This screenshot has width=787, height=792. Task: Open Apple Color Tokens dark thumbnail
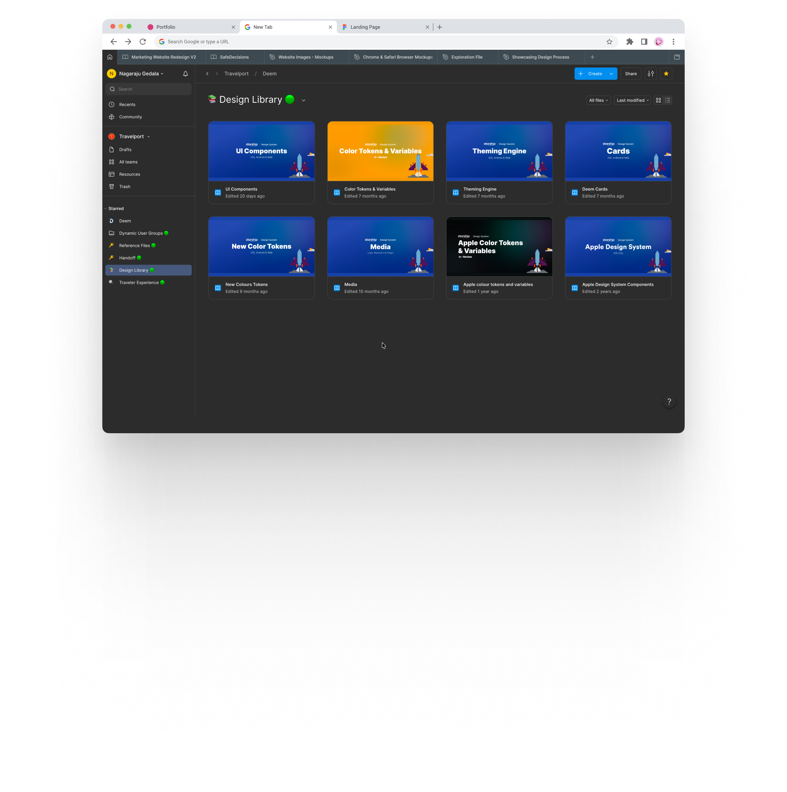[x=499, y=247]
